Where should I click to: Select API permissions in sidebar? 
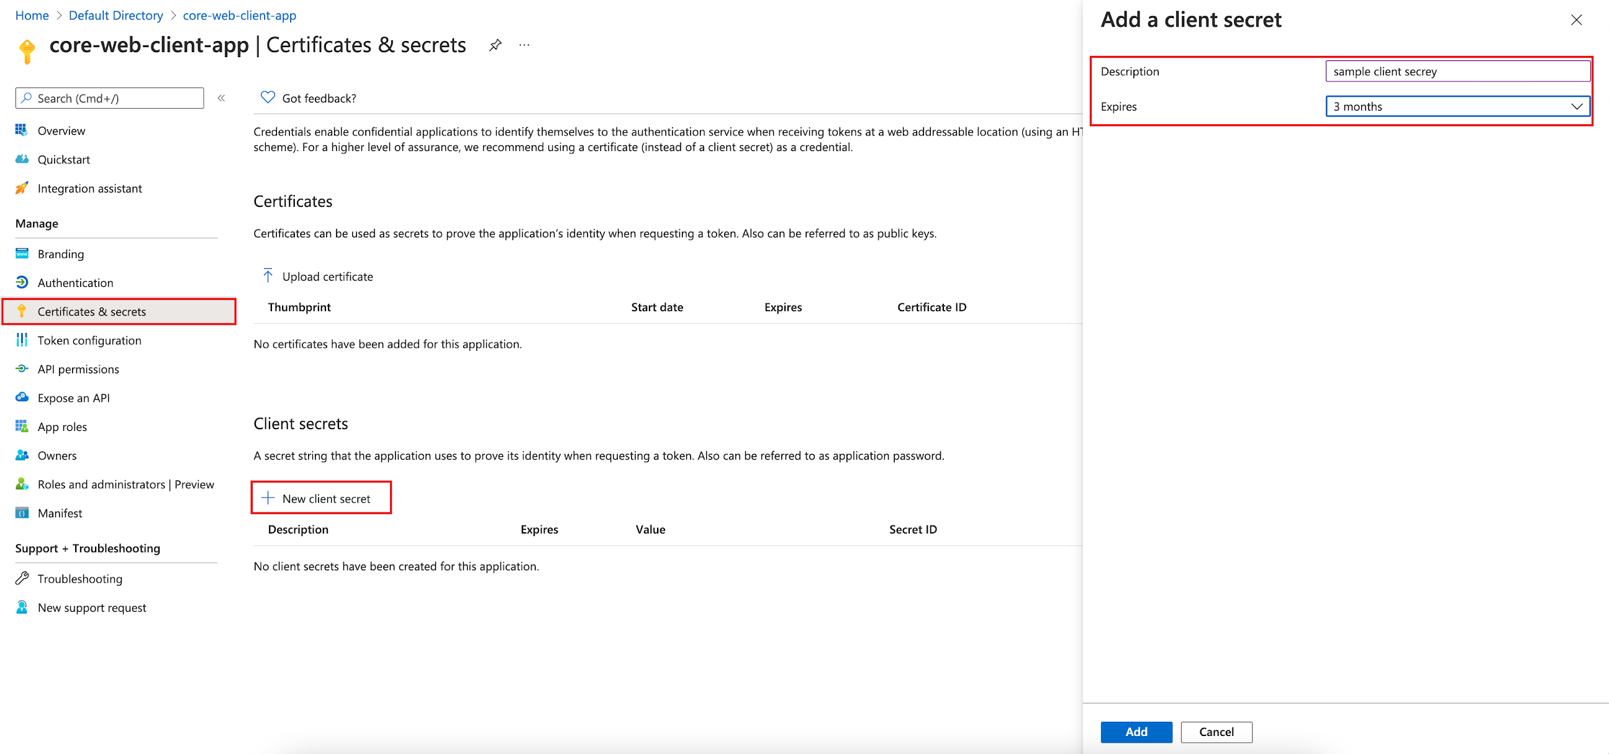click(x=78, y=368)
